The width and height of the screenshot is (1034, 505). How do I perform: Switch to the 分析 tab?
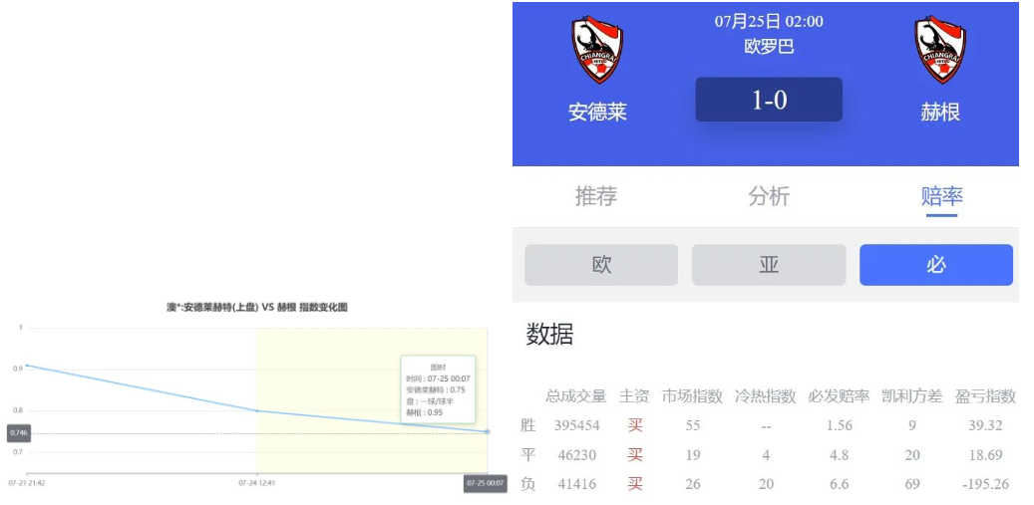769,196
